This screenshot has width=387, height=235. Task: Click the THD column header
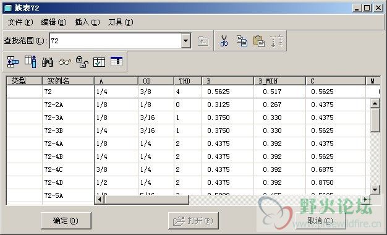pos(188,81)
